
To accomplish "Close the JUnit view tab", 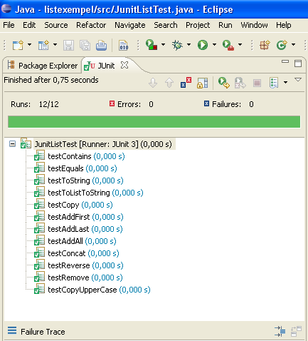I will tap(124, 65).
